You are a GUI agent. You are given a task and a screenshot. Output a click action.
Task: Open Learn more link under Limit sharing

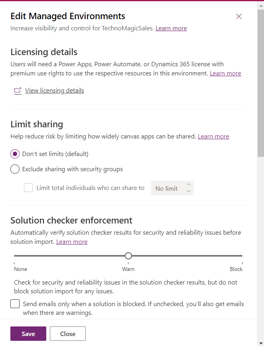pos(213,136)
